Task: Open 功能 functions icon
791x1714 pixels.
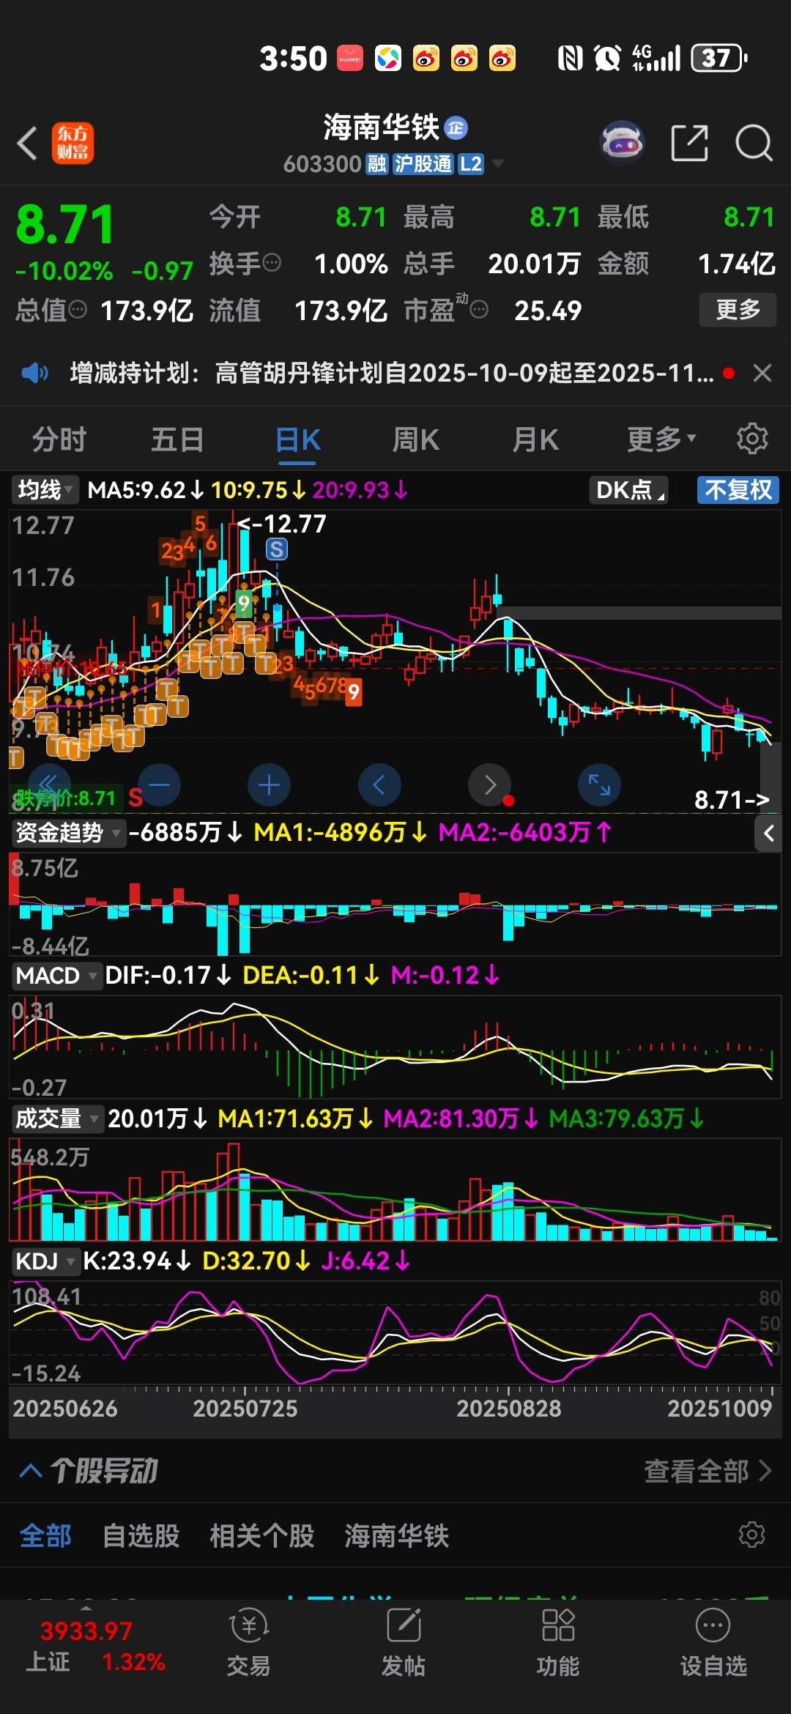Action: click(558, 1643)
